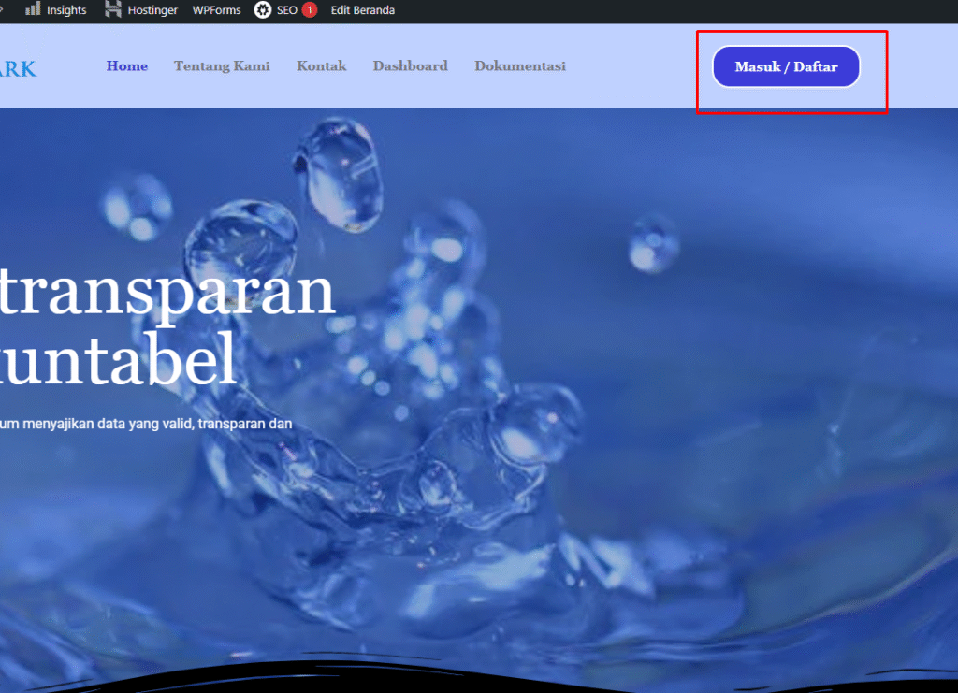Screen dimensions: 958x693
Task: Open WPForms in the admin bar
Action: point(216,10)
